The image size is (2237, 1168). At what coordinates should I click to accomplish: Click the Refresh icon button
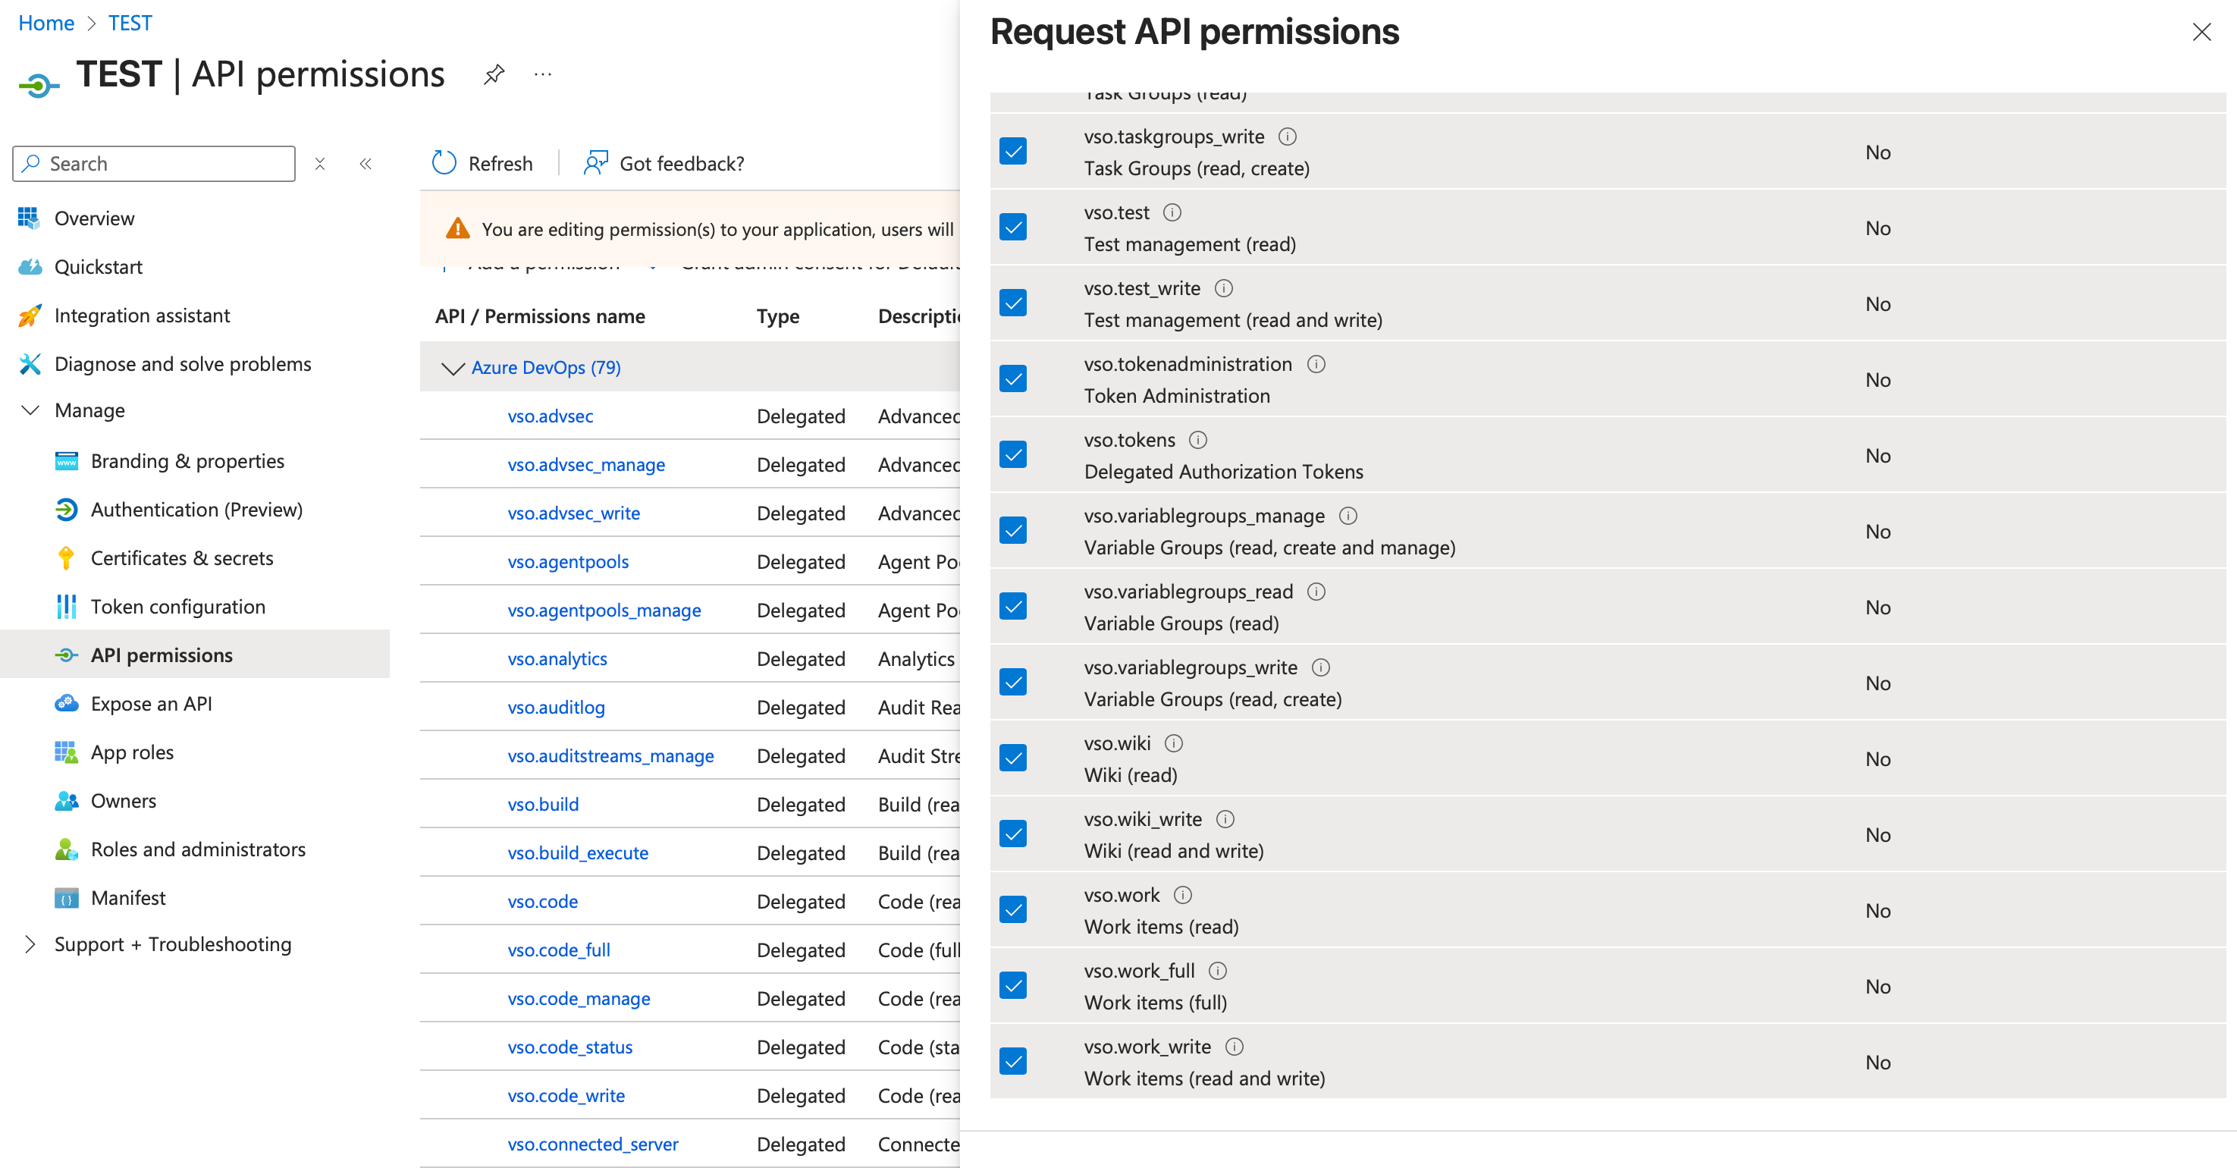[444, 163]
